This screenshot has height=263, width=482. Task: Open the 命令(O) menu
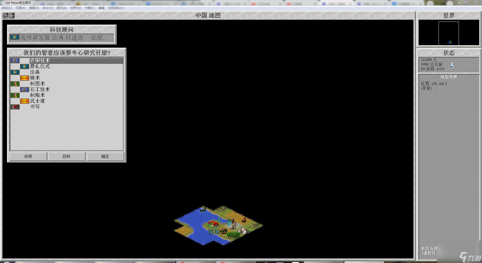48,8
